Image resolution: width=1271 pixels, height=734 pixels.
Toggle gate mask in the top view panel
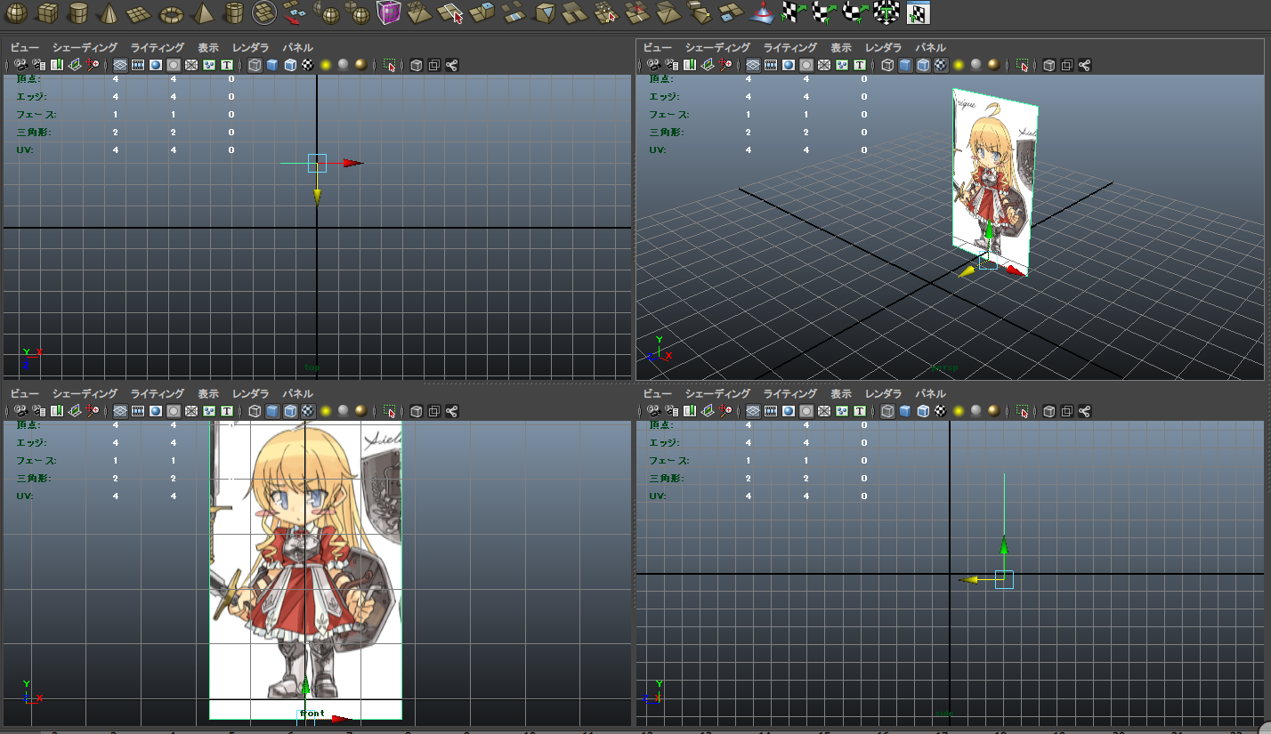(174, 65)
